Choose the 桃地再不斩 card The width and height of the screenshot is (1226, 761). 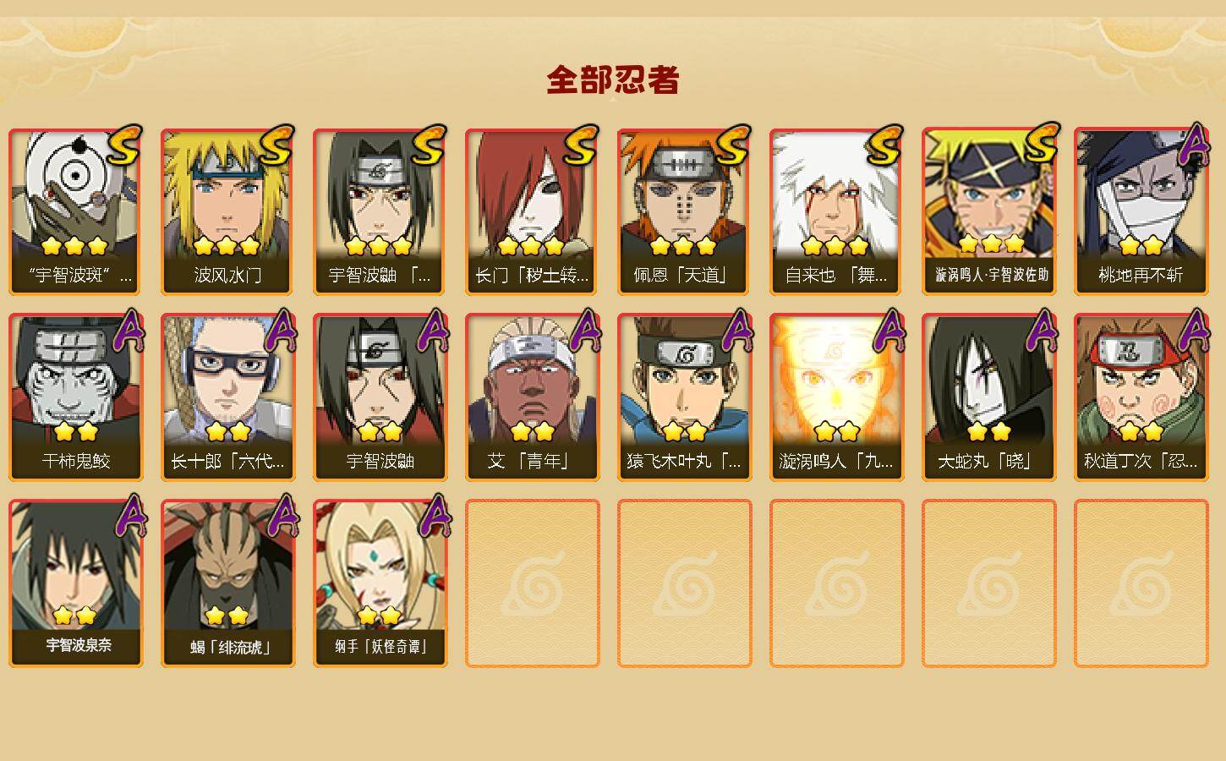(x=1141, y=211)
